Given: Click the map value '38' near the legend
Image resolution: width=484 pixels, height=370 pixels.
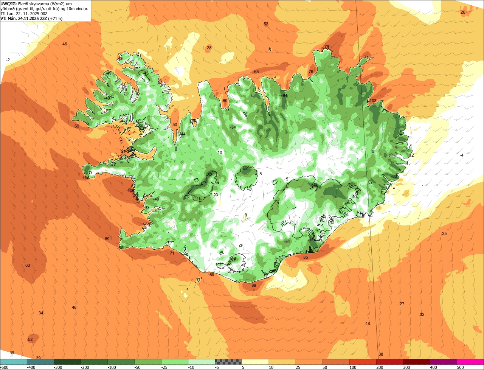Looking at the screenshot, I should tap(381, 354).
